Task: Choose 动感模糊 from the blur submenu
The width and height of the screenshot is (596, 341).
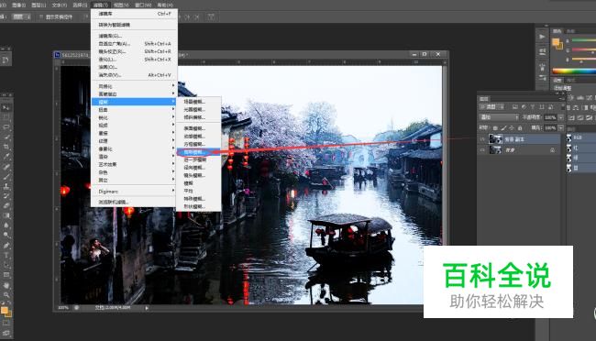Action: tap(198, 137)
